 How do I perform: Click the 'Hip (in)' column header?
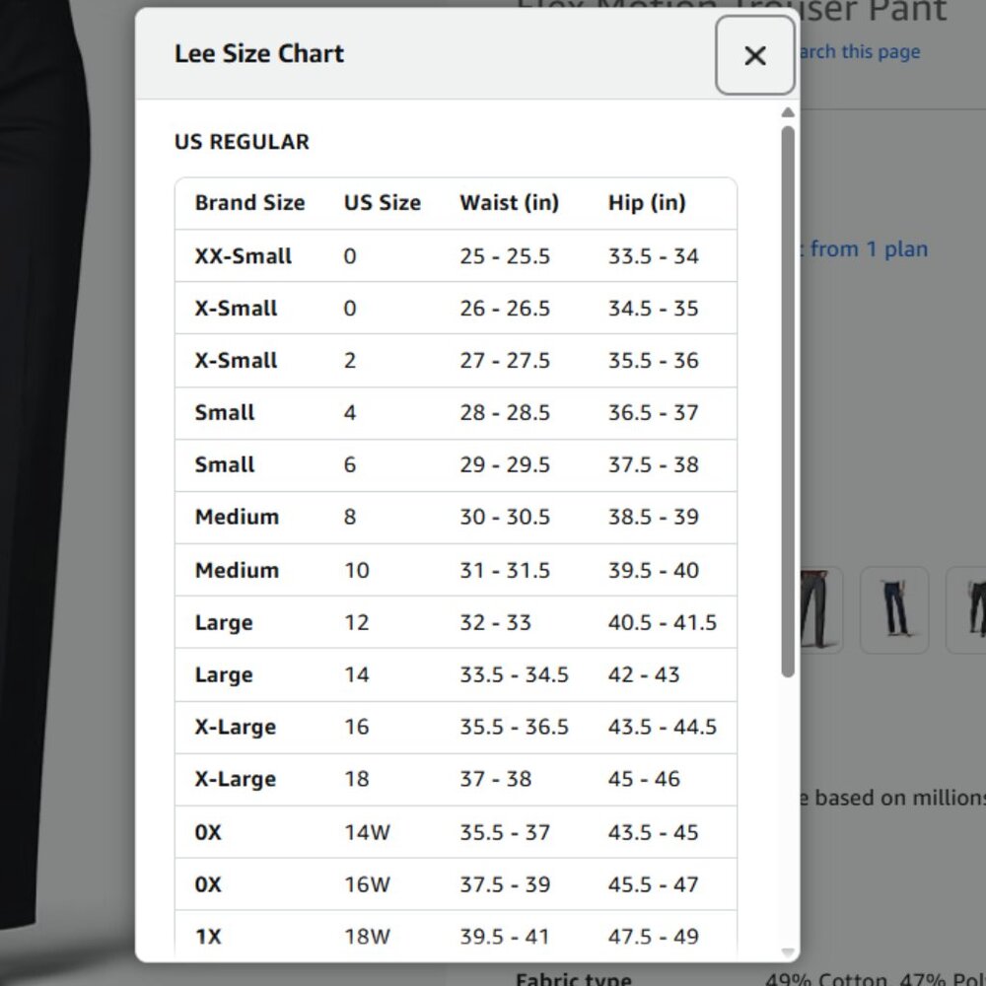tap(647, 202)
